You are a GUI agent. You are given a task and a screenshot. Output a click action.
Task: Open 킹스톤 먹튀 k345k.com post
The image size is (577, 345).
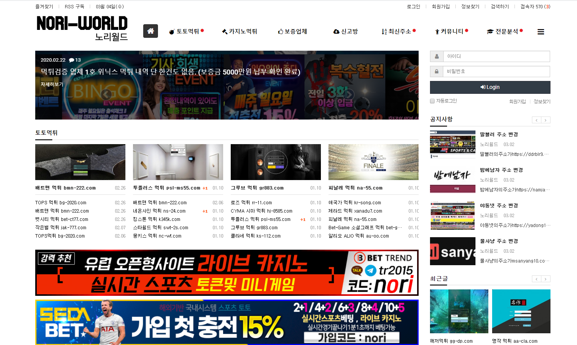156,219
